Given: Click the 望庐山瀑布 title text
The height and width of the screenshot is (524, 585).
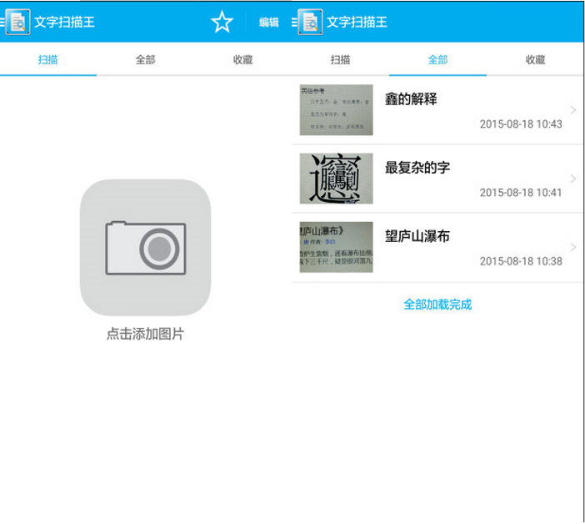Looking at the screenshot, I should click(417, 236).
